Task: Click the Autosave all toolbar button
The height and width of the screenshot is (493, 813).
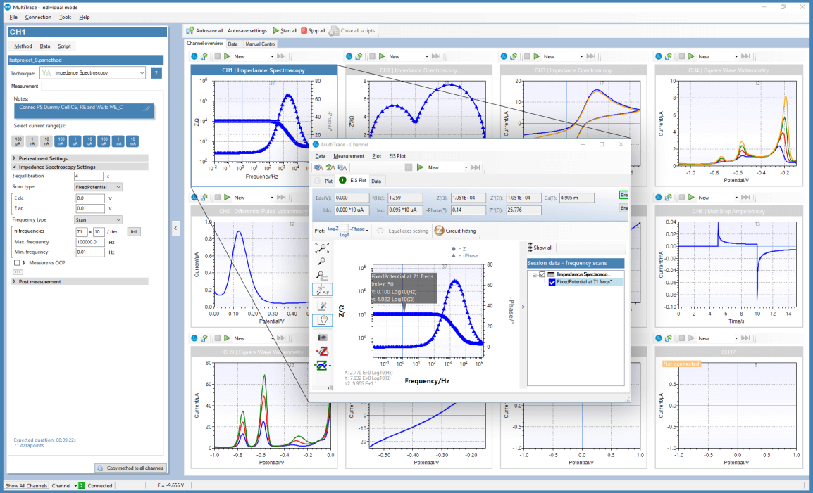Action: [x=204, y=30]
